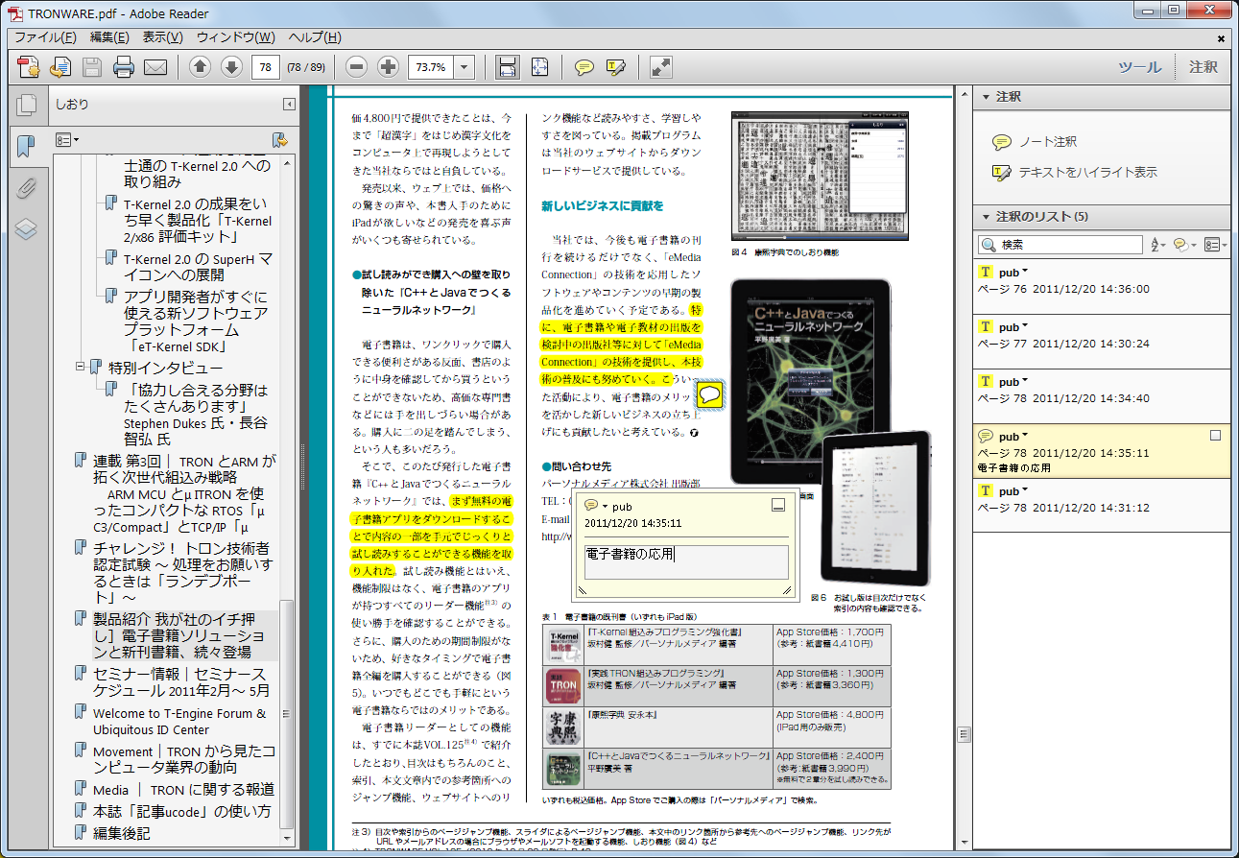Viewport: 1239px width, 858px height.
Task: Select the ノート注釈 tool
Action: coord(1035,142)
